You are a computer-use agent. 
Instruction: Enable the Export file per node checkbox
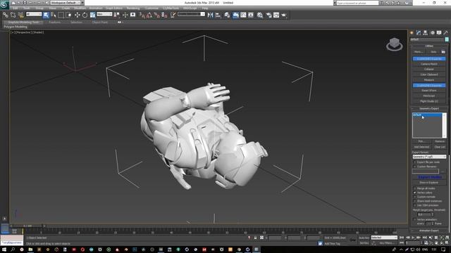tap(415, 162)
